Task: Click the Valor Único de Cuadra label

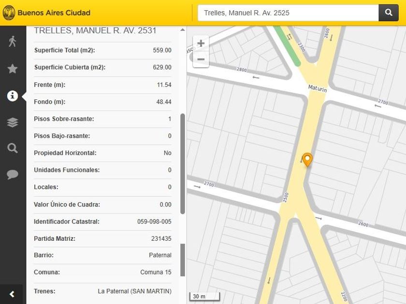Action: [67, 205]
